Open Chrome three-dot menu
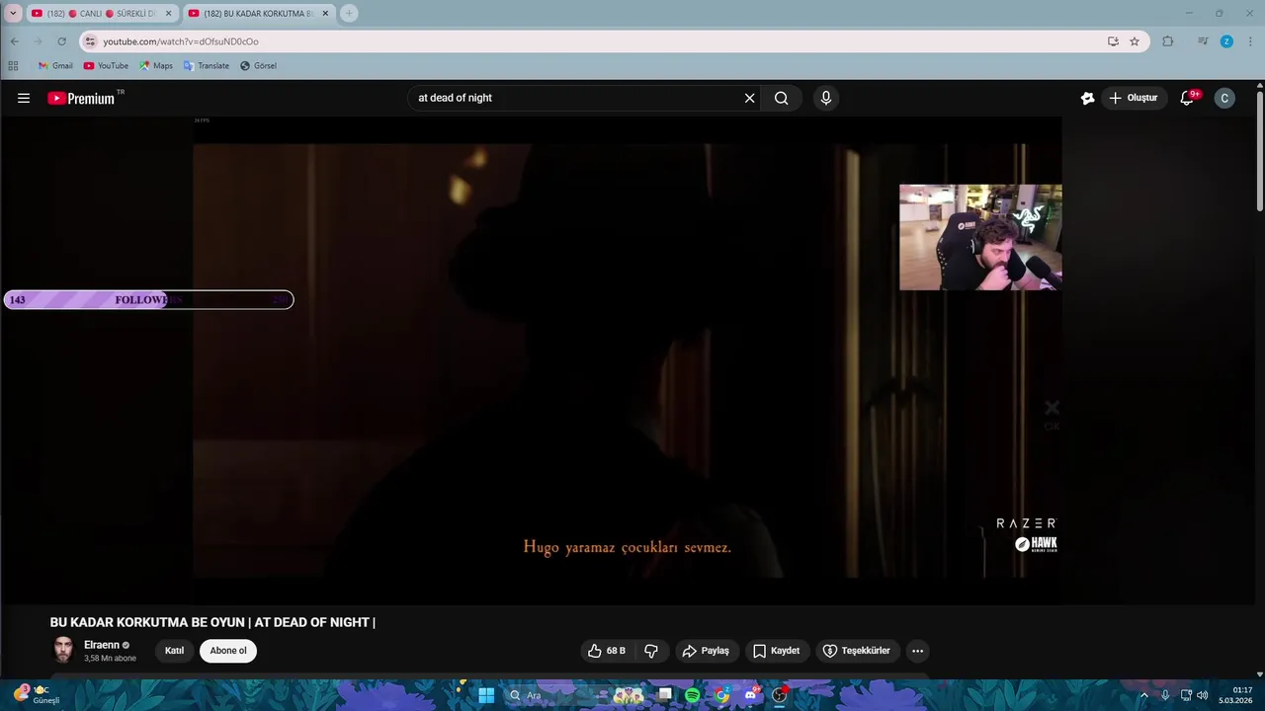Viewport: 1265px width, 711px height. 1250,41
